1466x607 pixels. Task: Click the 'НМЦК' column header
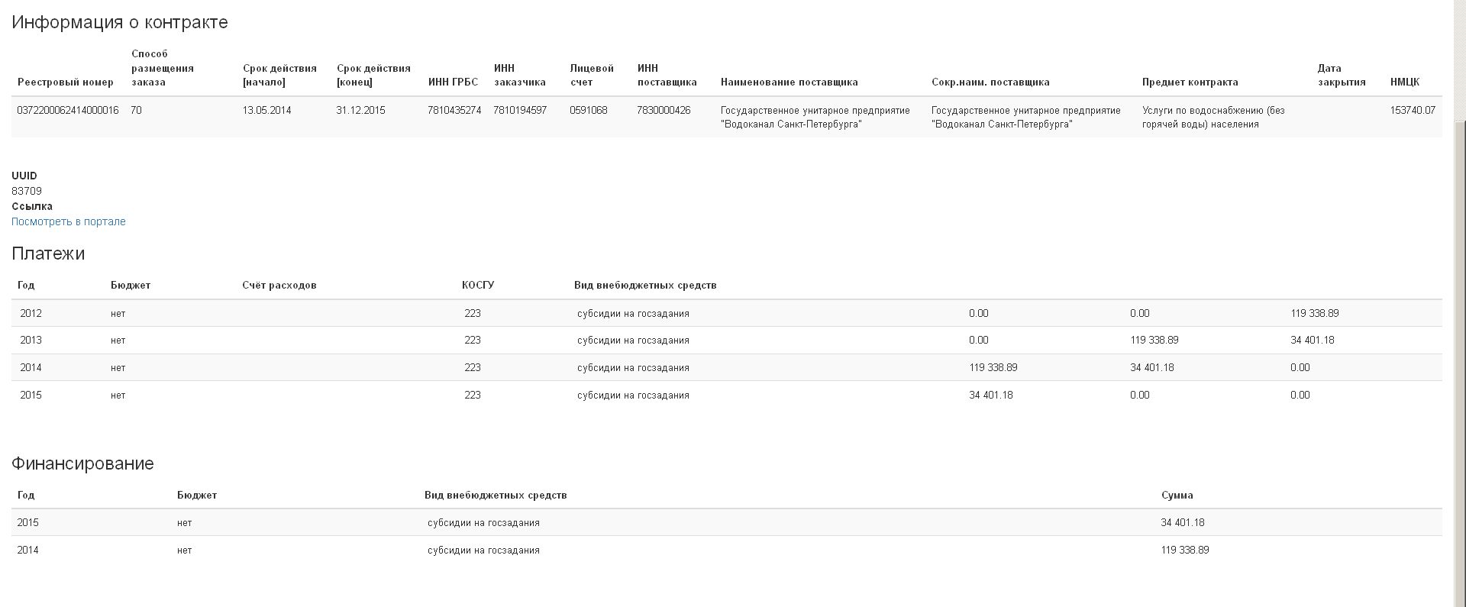click(x=1404, y=82)
